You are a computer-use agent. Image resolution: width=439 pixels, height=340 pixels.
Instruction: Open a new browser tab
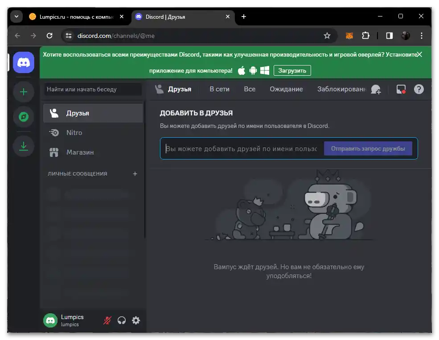[244, 16]
